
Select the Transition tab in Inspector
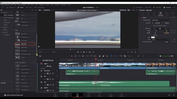pyautogui.click(x=160, y=14)
